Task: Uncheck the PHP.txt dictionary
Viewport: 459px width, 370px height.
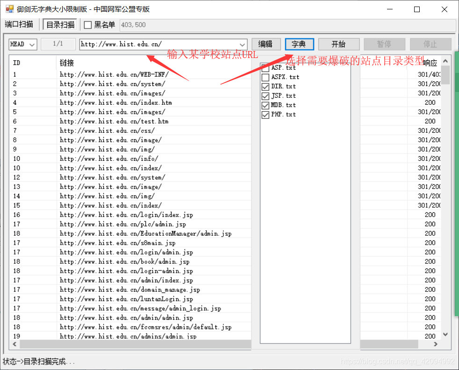Action: tap(265, 115)
